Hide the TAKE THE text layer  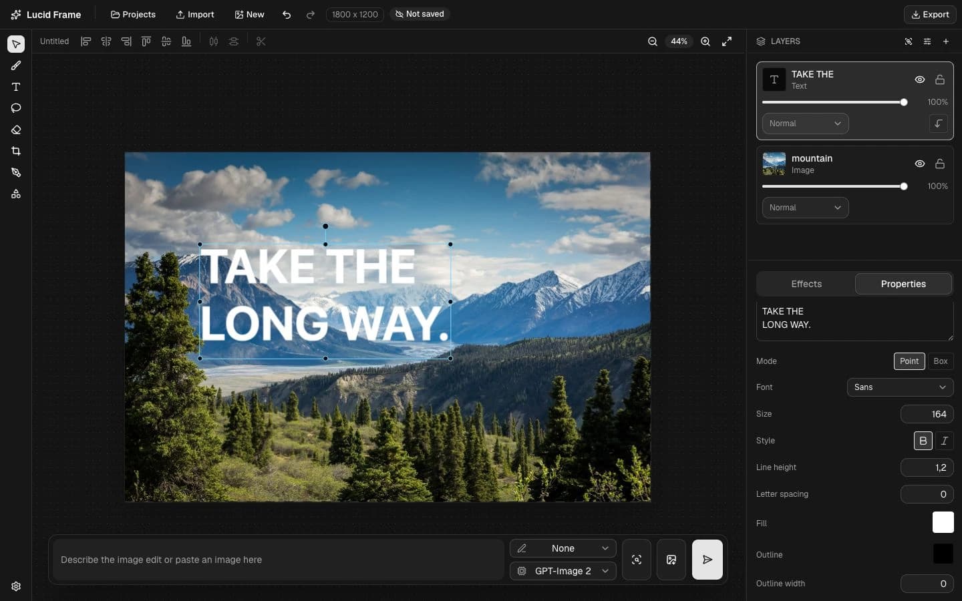coord(920,79)
